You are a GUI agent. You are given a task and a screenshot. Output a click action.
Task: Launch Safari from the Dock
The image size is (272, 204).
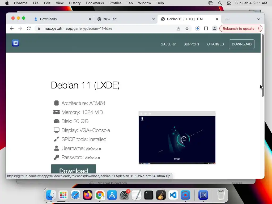click(x=75, y=195)
